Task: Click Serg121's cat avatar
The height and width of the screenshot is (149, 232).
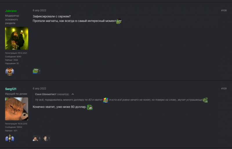Action: pos(17,109)
